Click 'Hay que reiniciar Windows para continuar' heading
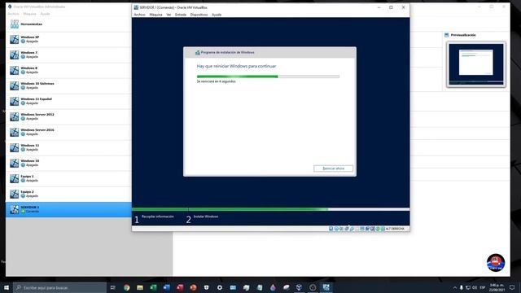The width and height of the screenshot is (521, 293). [236, 66]
